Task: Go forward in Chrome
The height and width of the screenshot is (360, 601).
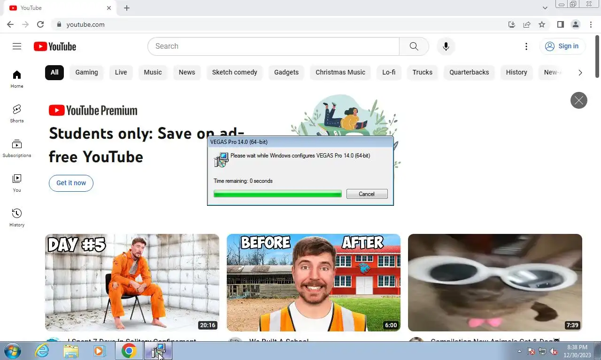Action: click(25, 24)
